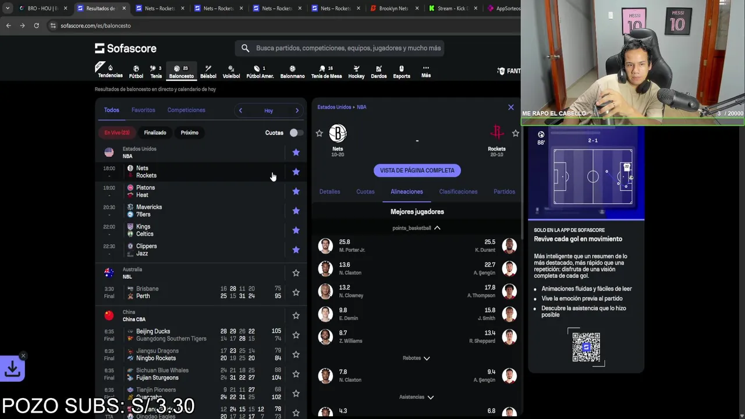Toggle favorite star for Mavericks 76ers match
The image size is (745, 419).
click(296, 211)
